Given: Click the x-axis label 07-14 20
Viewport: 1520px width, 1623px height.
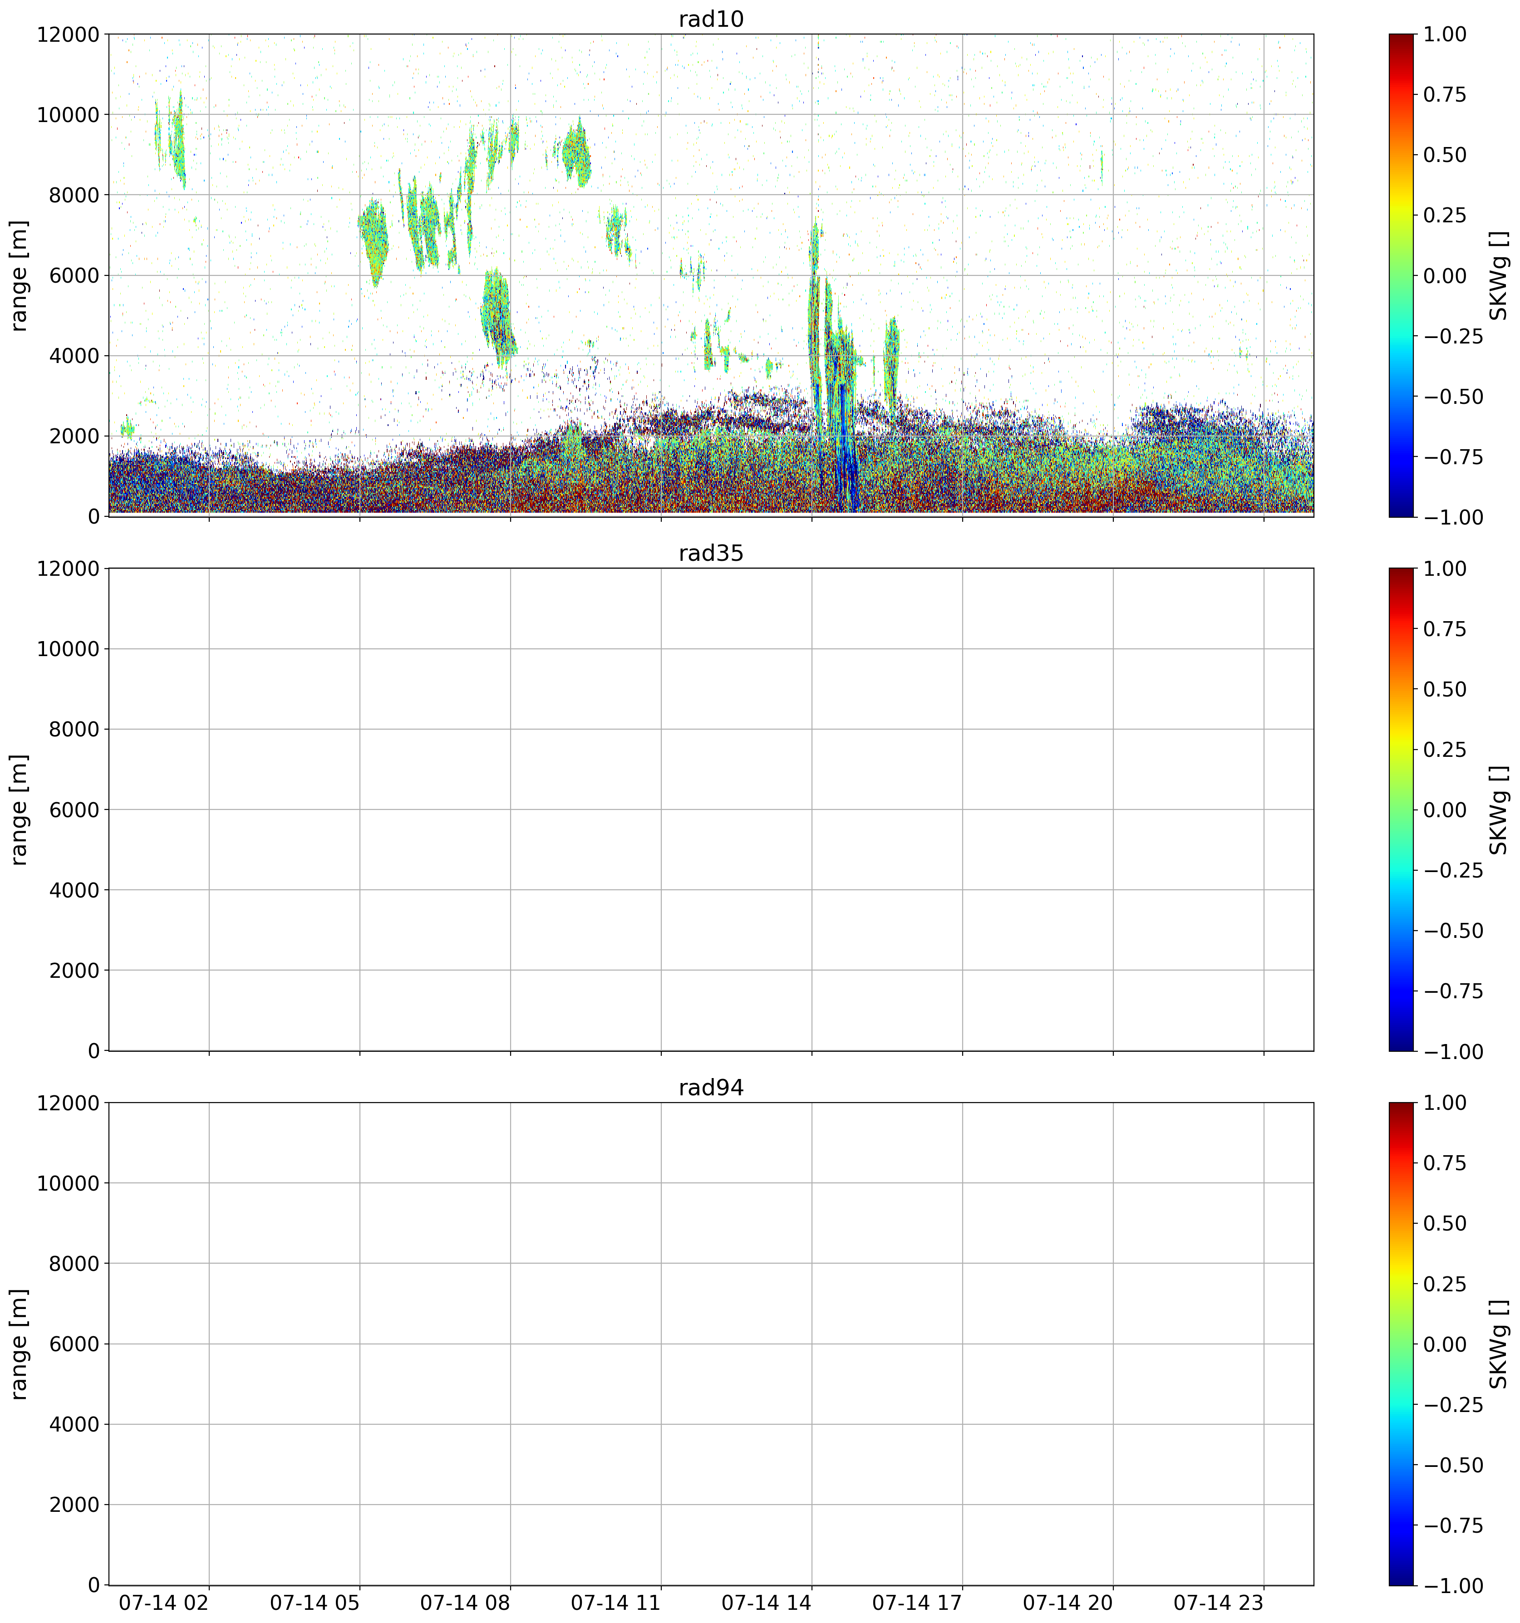Looking at the screenshot, I should click(1067, 1603).
